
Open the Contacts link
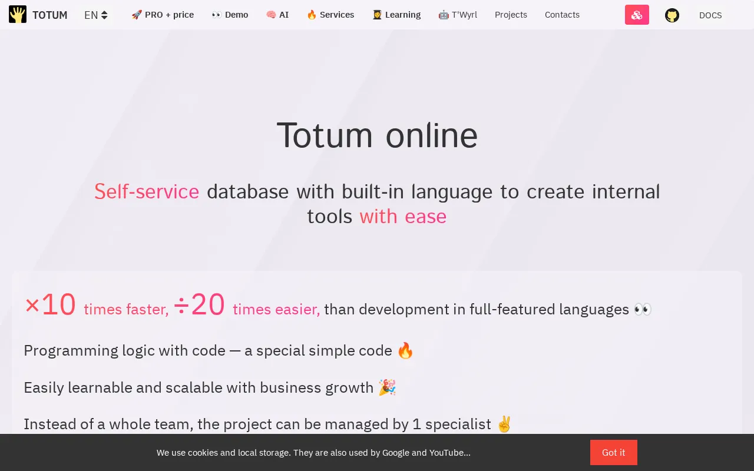562,15
